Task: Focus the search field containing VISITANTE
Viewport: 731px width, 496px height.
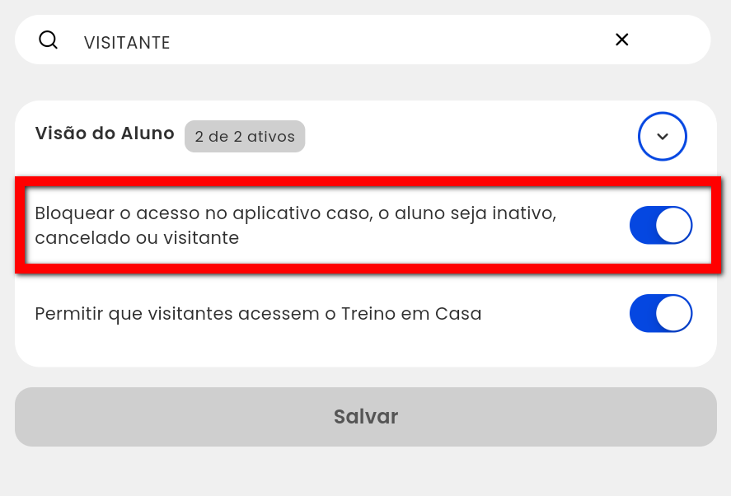Action: click(x=363, y=40)
